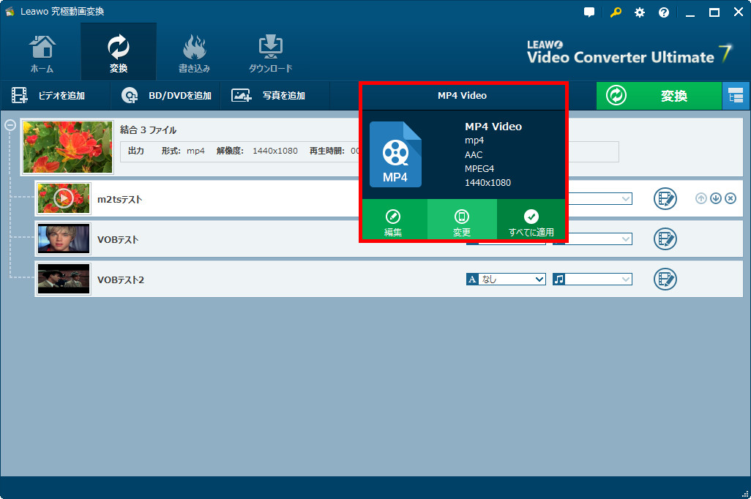Click the MPEG4 codec text in popup
The width and height of the screenshot is (751, 499).
coord(479,168)
